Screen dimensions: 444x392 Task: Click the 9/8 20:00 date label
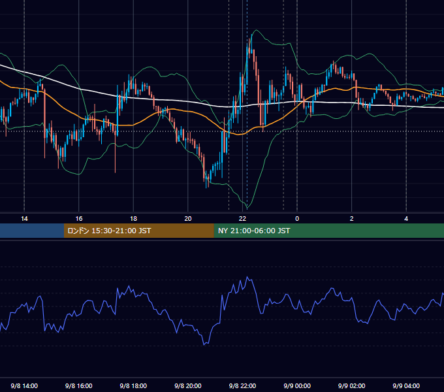pos(188,385)
